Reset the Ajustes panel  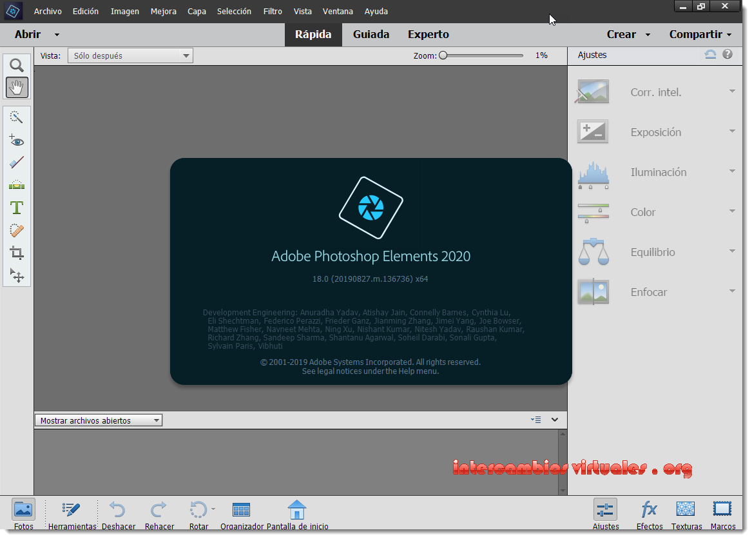(x=710, y=54)
